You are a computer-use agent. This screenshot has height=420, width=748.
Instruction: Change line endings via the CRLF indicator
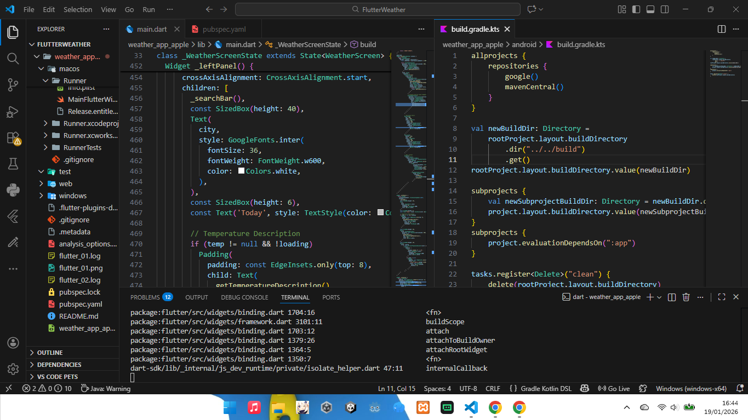click(x=492, y=388)
